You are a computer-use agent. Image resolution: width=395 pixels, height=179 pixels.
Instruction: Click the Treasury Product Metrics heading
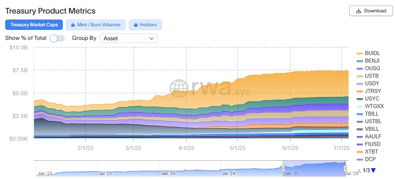pos(50,11)
